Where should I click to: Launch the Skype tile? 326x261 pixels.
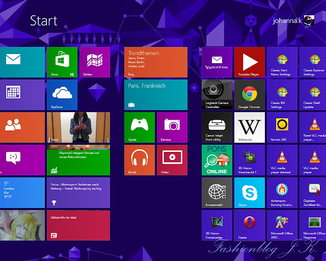(x=250, y=193)
